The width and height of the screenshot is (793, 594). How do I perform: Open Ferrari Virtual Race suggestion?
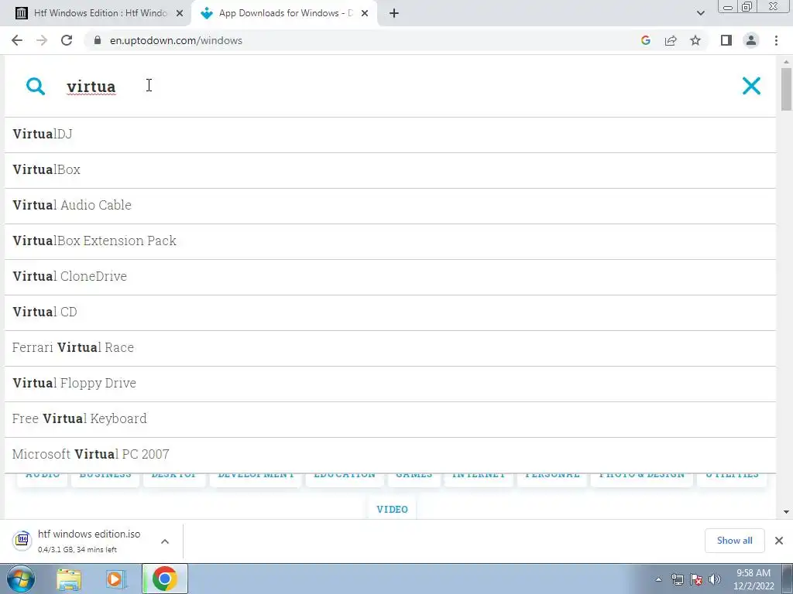click(390, 348)
